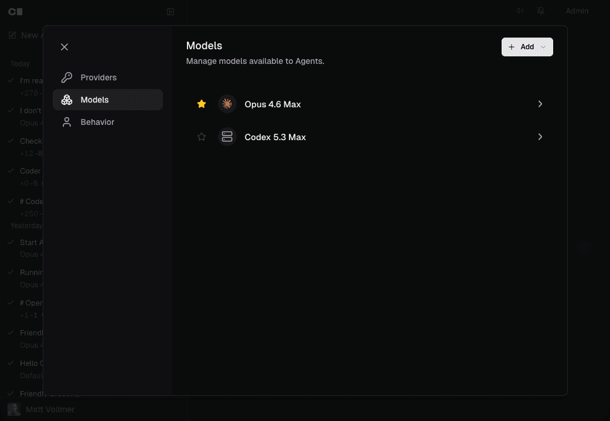Click the Anthropic logo of Opus 4.6 Max
The height and width of the screenshot is (421, 610).
pos(227,104)
